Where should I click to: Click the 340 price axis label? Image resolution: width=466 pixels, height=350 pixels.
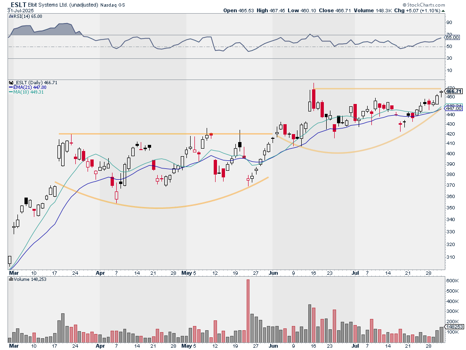pyautogui.click(x=450, y=220)
